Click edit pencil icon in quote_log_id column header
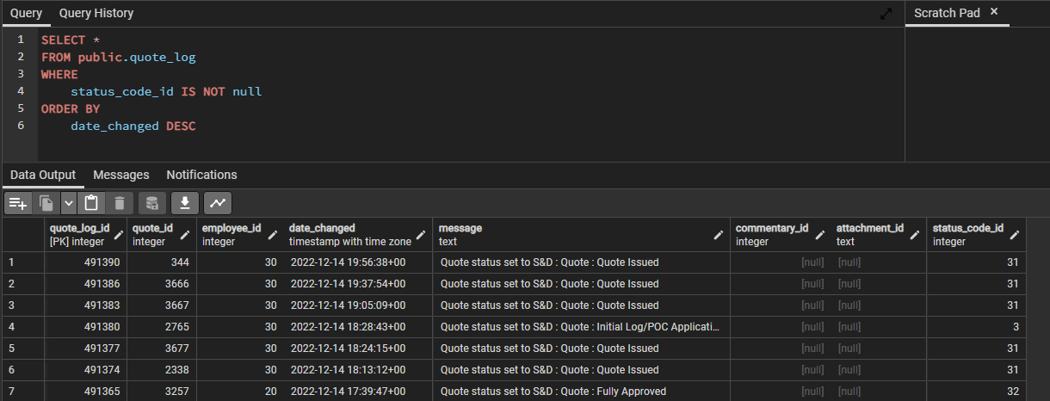Viewport: 1050px width, 401px height. (x=118, y=235)
